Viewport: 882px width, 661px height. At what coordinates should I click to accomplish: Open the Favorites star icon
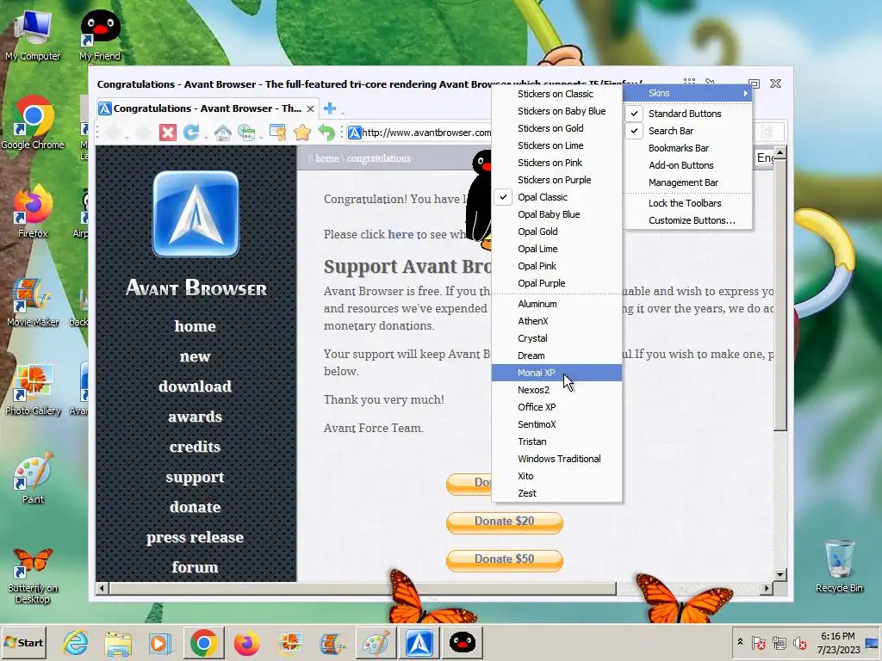pos(302,133)
